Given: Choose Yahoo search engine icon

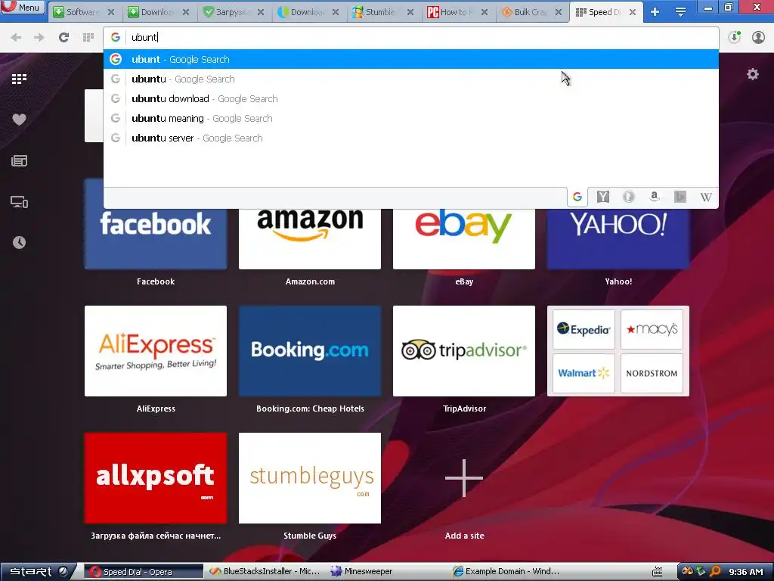Looking at the screenshot, I should coord(602,197).
